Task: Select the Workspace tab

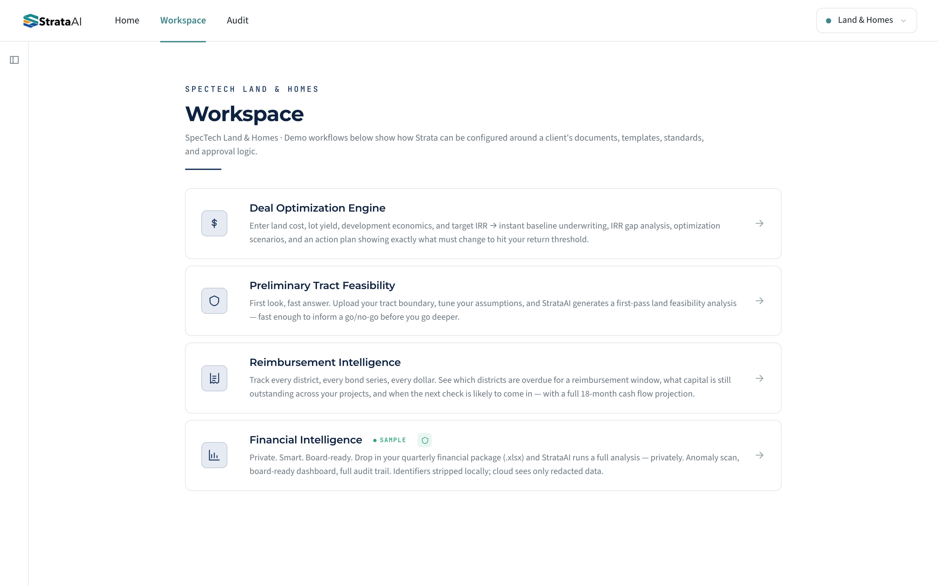Action: [x=183, y=20]
